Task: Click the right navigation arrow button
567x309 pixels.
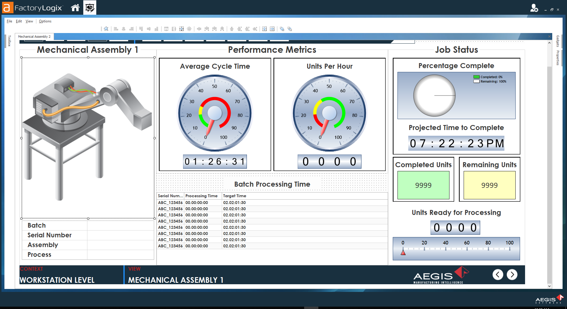Action: (x=513, y=275)
